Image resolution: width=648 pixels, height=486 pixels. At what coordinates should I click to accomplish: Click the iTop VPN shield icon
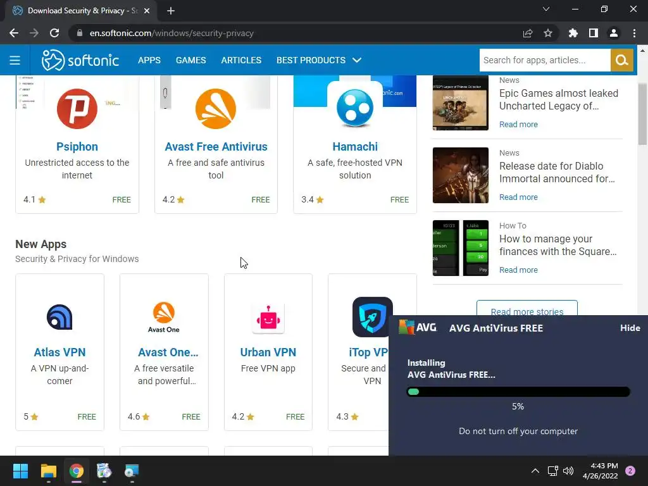(x=372, y=317)
